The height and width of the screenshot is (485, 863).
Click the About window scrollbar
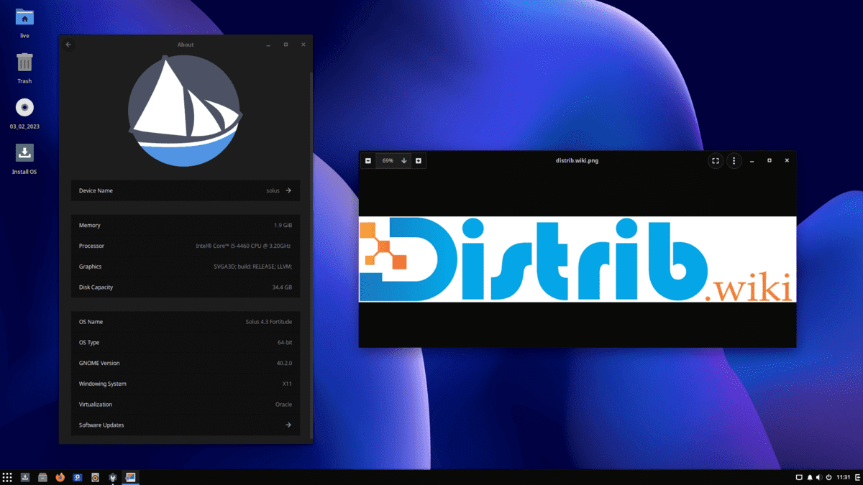(x=311, y=255)
